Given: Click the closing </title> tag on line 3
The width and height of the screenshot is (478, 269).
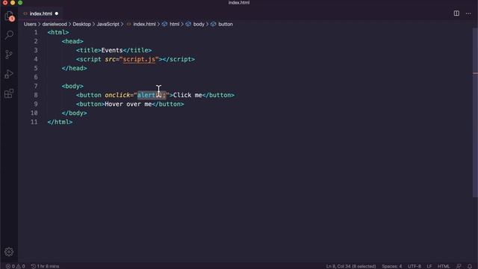Looking at the screenshot, I should pyautogui.click(x=137, y=50).
